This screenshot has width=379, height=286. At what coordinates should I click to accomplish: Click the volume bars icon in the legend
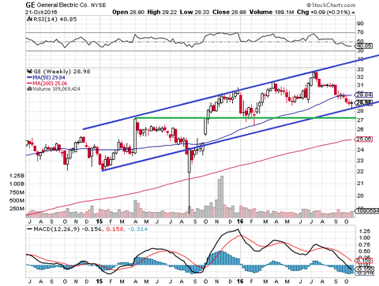(29, 89)
